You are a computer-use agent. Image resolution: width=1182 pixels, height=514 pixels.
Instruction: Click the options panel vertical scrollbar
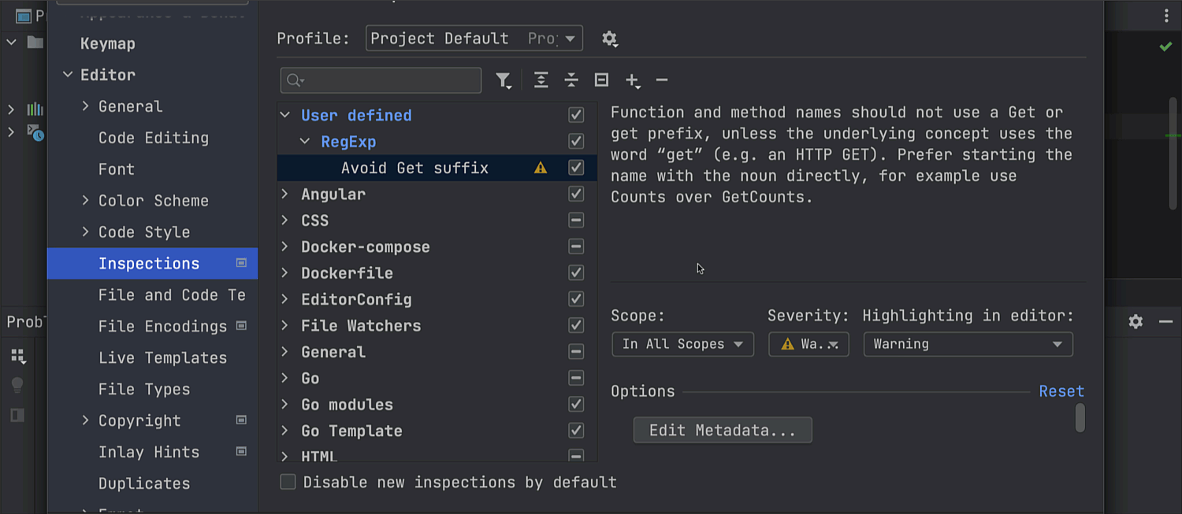click(x=1080, y=418)
